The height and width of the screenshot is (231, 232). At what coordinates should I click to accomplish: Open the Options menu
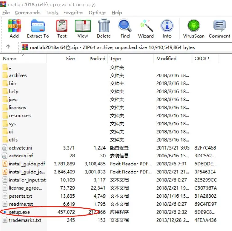pos(98,13)
